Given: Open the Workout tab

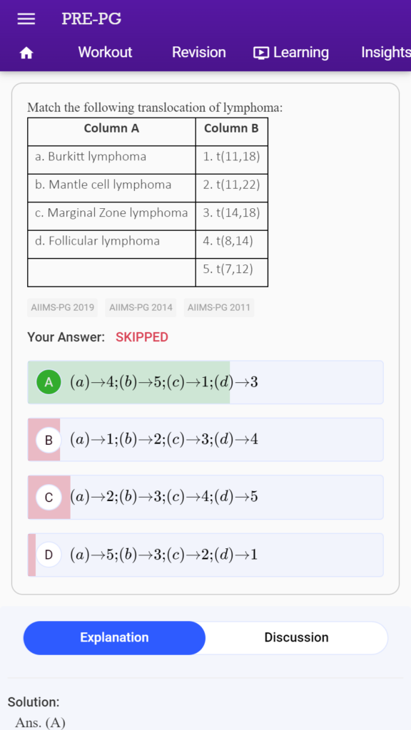Looking at the screenshot, I should click(105, 52).
